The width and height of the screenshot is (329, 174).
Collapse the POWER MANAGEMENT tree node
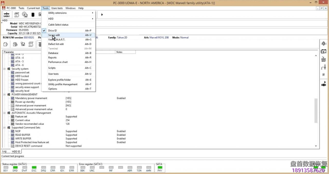[5, 94]
